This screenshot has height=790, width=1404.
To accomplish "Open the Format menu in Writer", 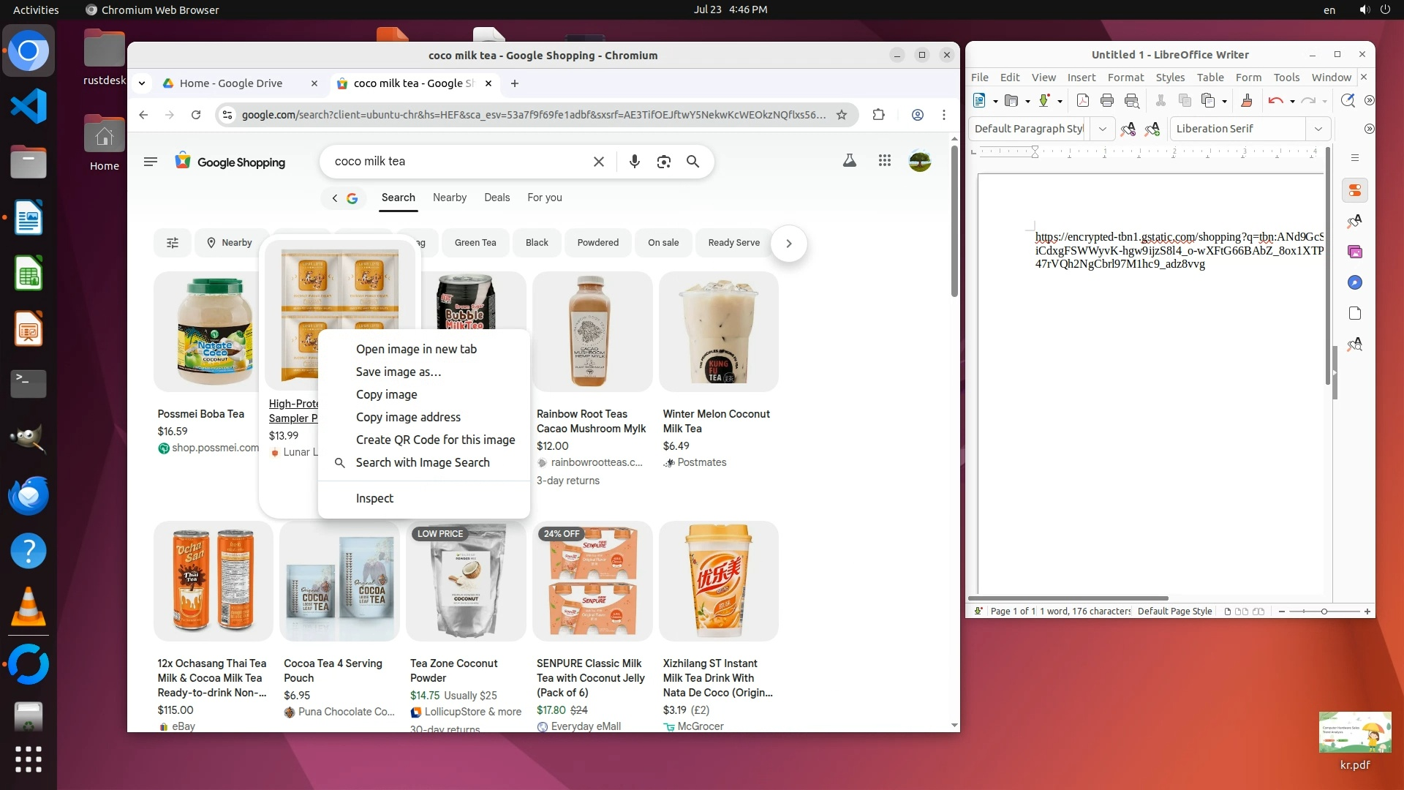I will [x=1125, y=78].
